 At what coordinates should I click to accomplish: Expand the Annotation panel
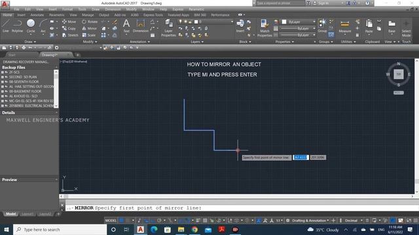[x=139, y=42]
